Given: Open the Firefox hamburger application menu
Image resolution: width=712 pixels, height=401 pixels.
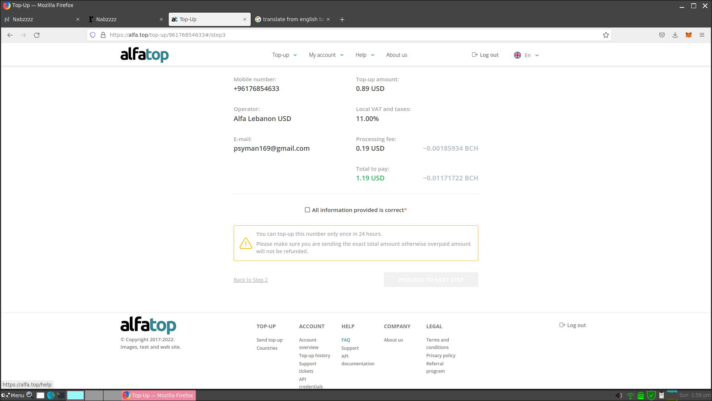Looking at the screenshot, I should click(702, 35).
